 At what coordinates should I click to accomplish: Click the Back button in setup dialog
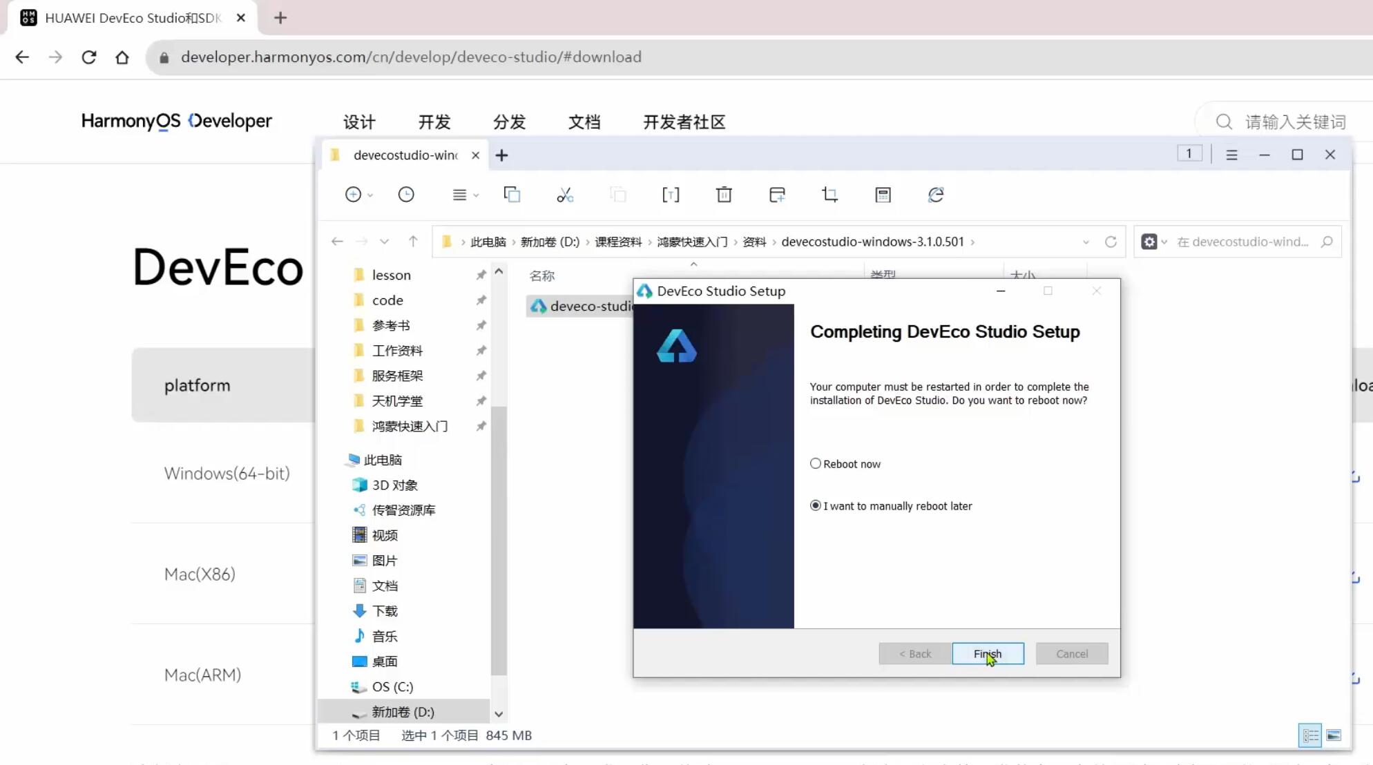915,654
